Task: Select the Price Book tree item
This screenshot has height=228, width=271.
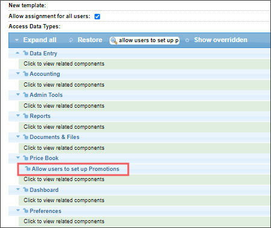Action: click(44, 158)
